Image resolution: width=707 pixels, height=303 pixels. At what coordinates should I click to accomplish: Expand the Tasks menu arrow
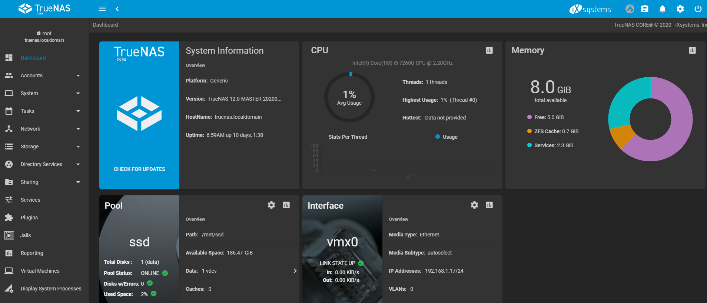point(78,111)
